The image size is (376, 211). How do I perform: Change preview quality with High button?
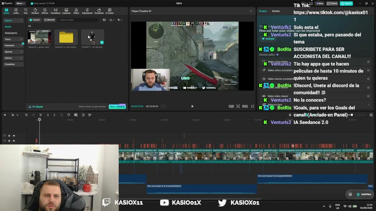(x=231, y=106)
